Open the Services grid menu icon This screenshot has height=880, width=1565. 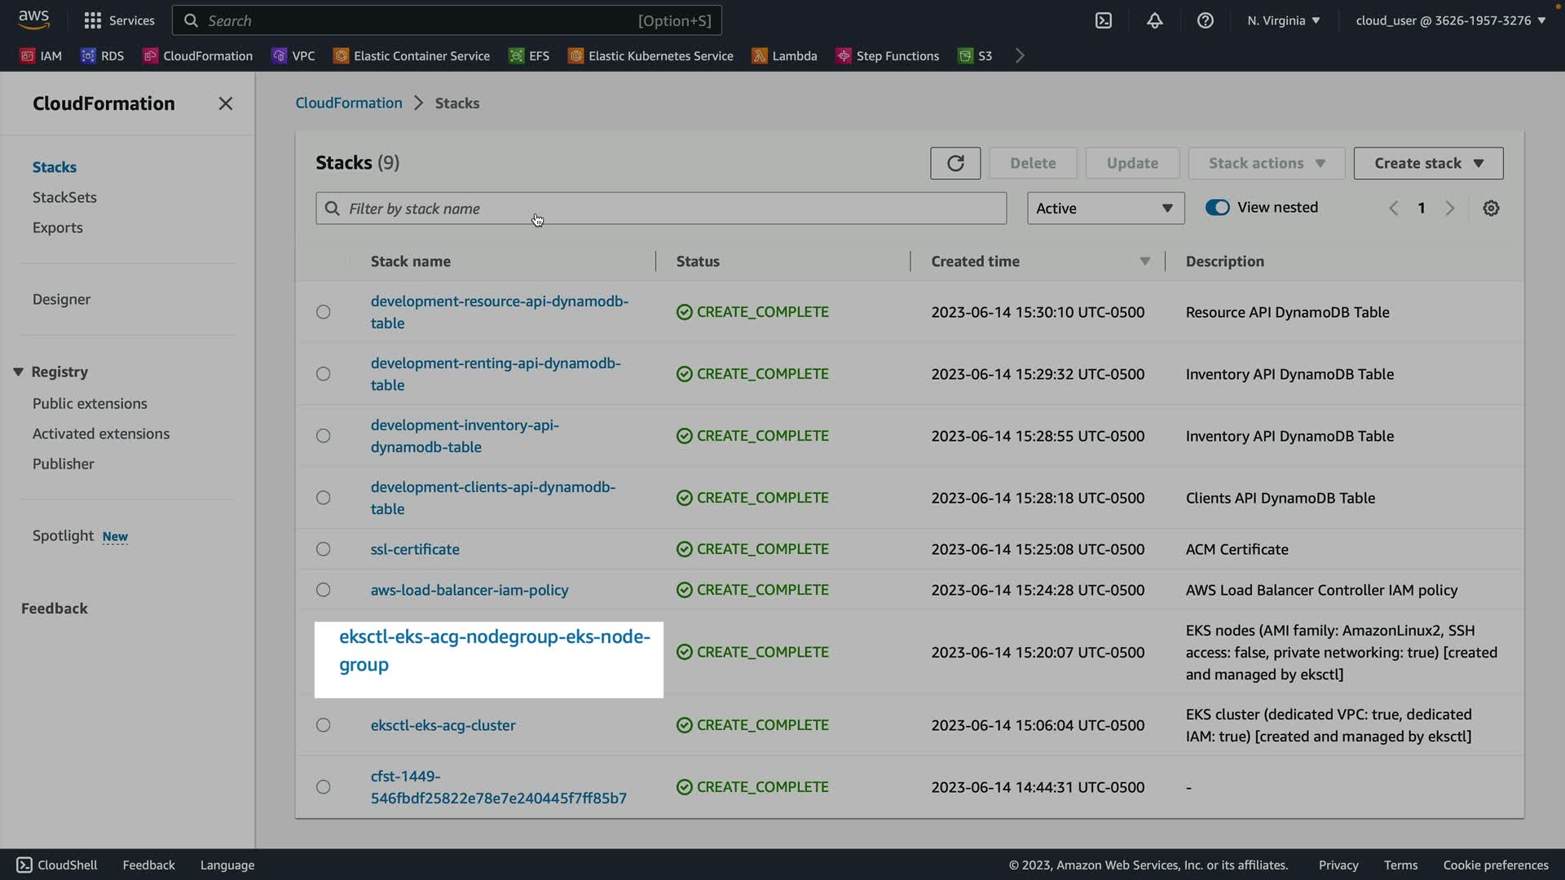(93, 20)
